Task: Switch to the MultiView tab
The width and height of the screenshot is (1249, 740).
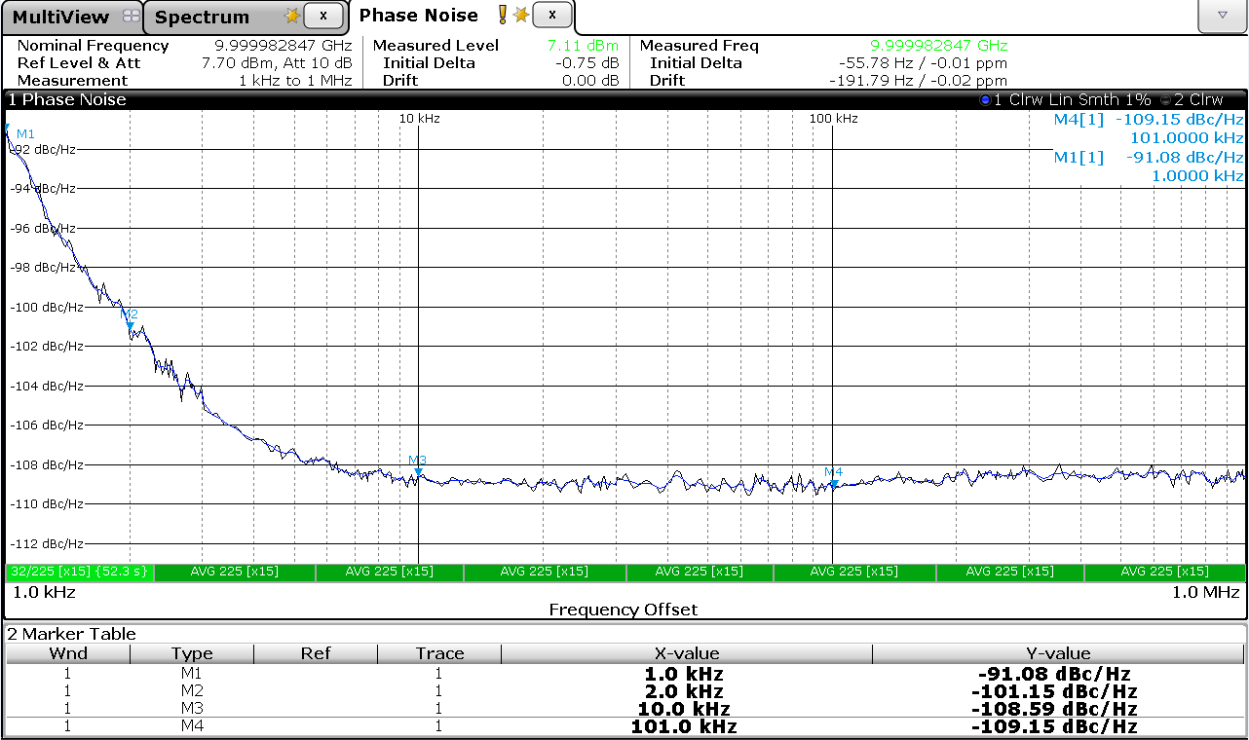Action: 60,17
